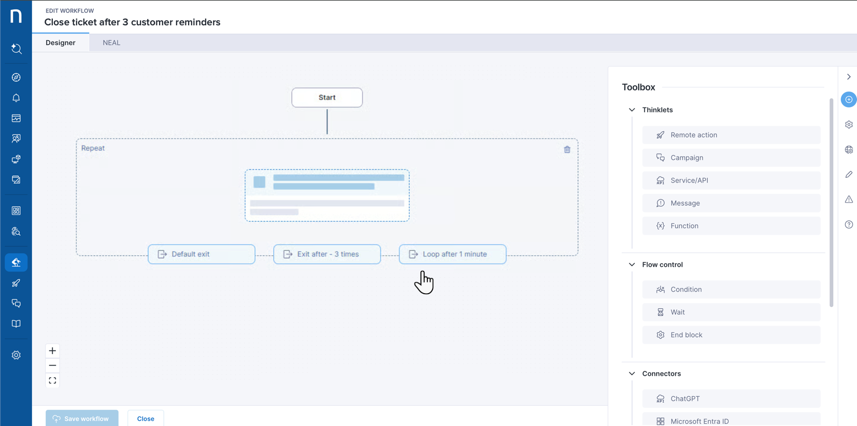Viewport: 857px width, 426px height.
Task: Open settings gear in left sidebar
Action: pos(16,355)
